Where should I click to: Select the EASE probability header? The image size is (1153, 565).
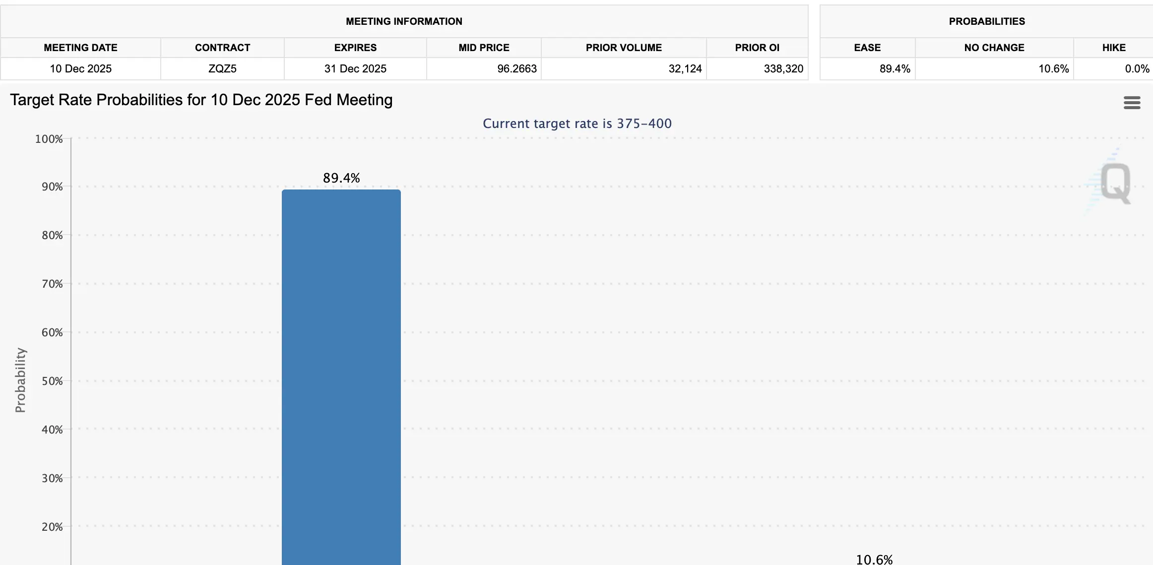(867, 48)
